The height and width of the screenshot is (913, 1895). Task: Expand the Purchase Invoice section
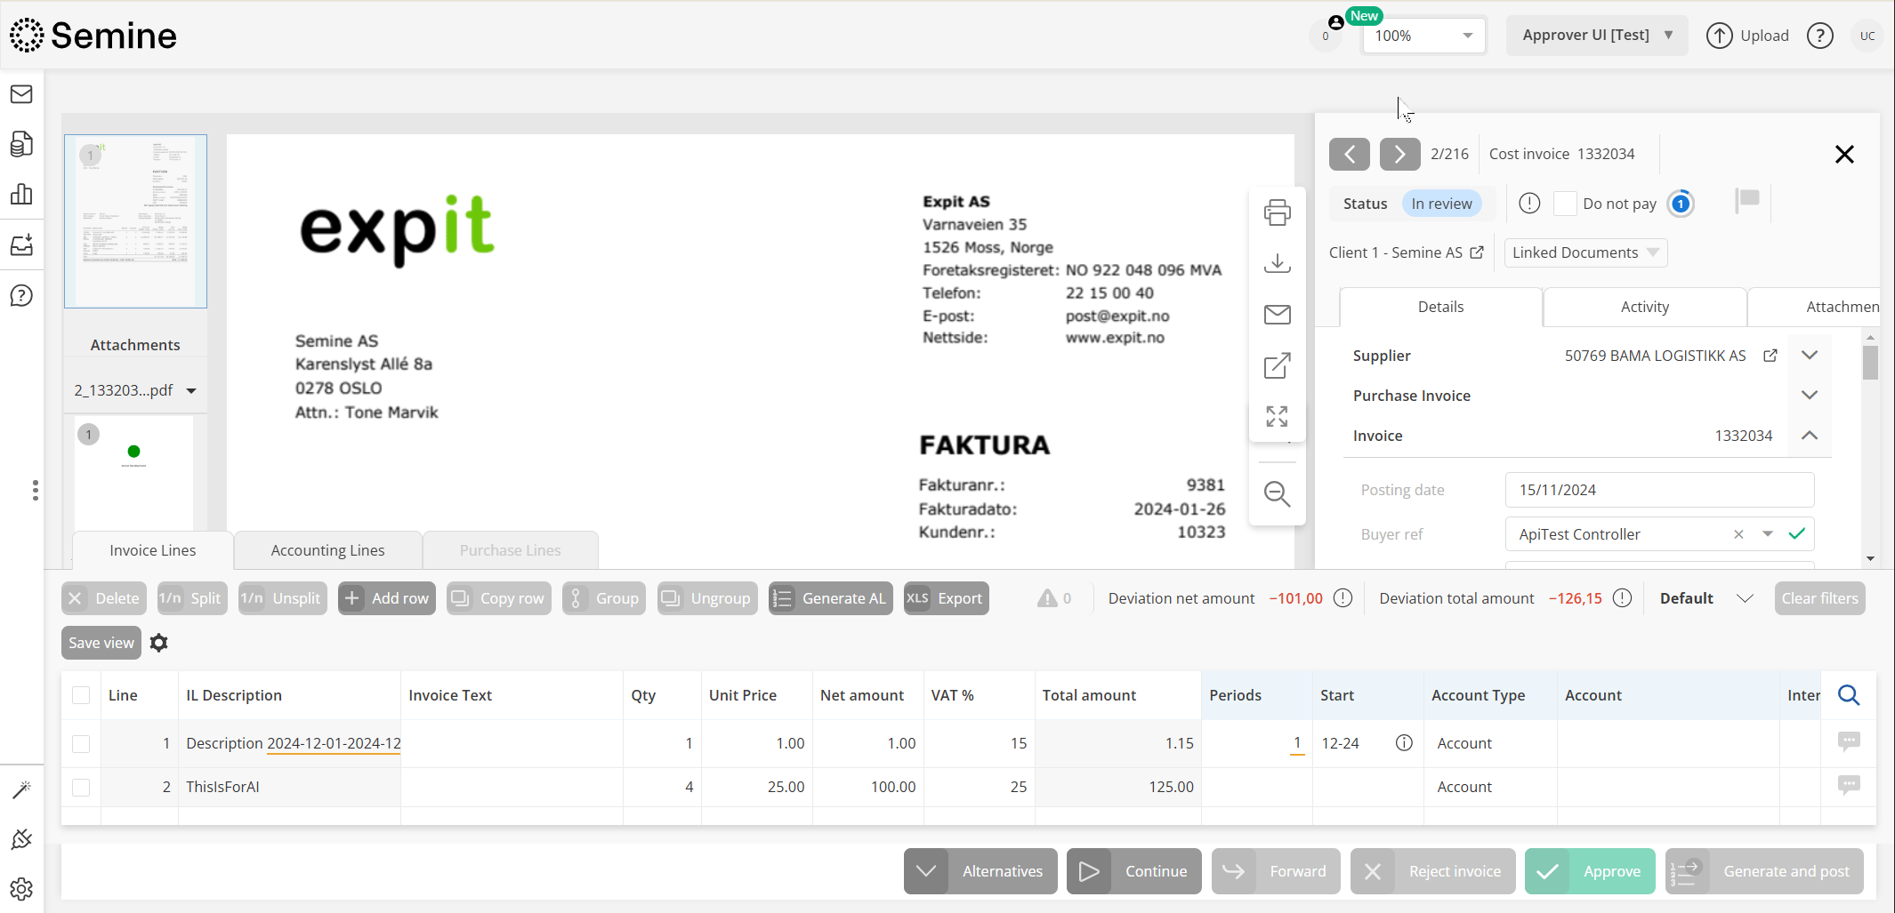coord(1809,396)
